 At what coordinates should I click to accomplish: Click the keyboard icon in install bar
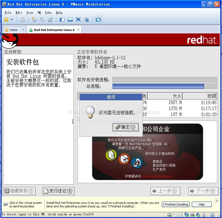5,204
